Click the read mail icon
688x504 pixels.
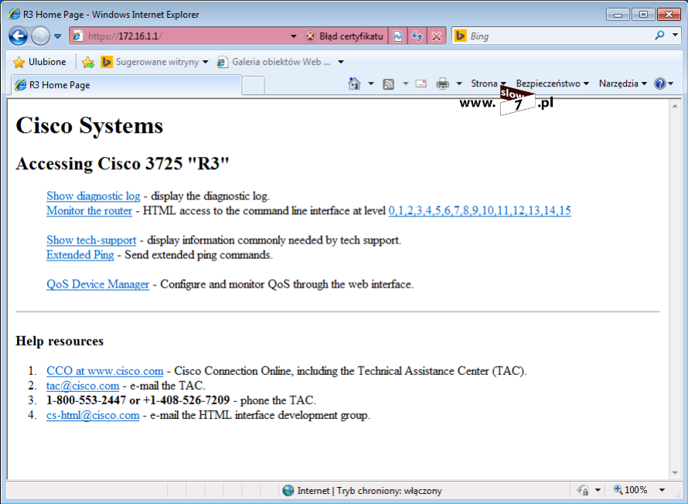pyautogui.click(x=421, y=83)
